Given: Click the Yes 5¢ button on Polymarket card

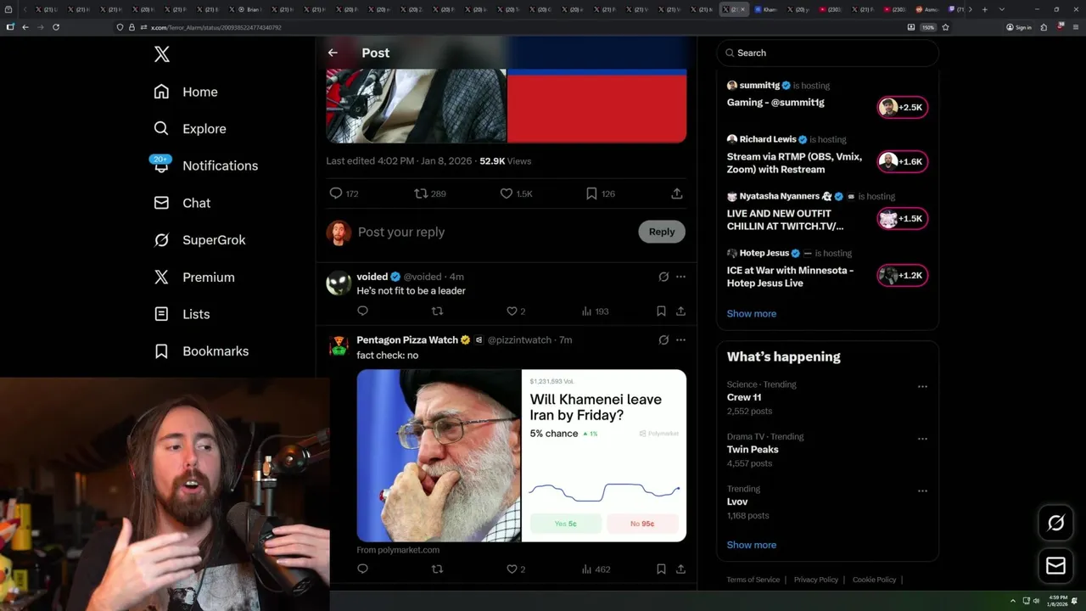Looking at the screenshot, I should (x=566, y=524).
